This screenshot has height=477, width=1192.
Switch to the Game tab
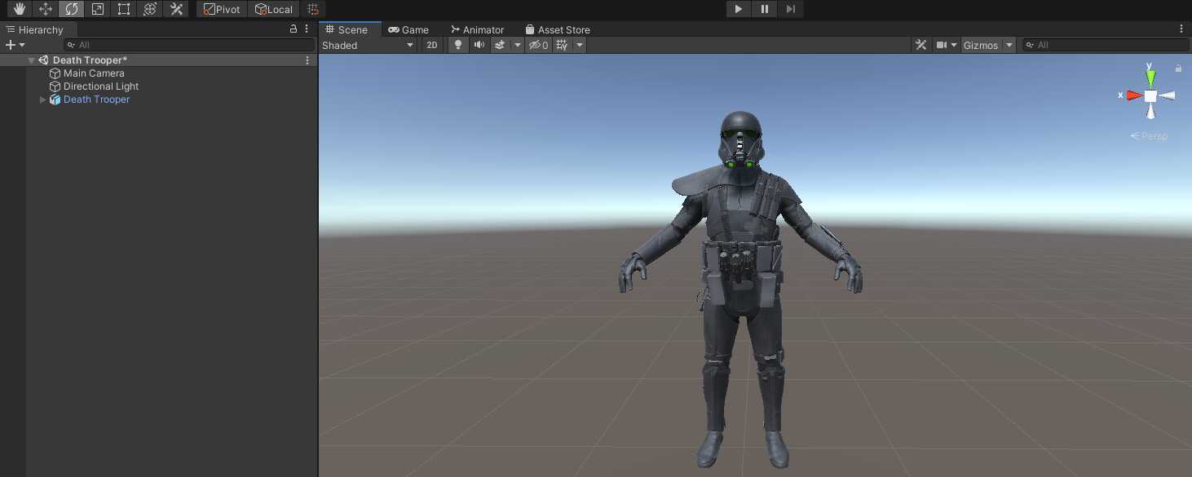click(x=408, y=29)
